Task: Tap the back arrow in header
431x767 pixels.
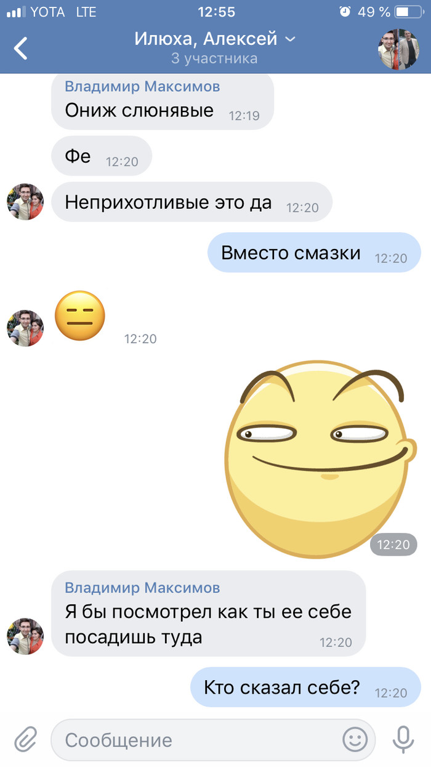Action: coord(21,48)
